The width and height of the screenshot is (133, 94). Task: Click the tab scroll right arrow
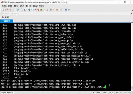pyautogui.click(x=129, y=21)
